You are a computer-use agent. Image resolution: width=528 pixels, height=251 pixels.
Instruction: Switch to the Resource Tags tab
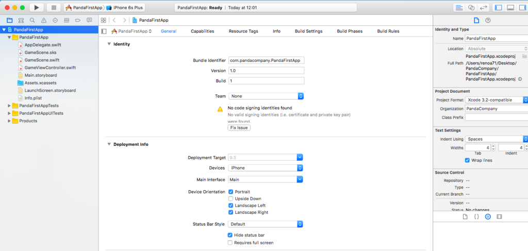(x=243, y=31)
